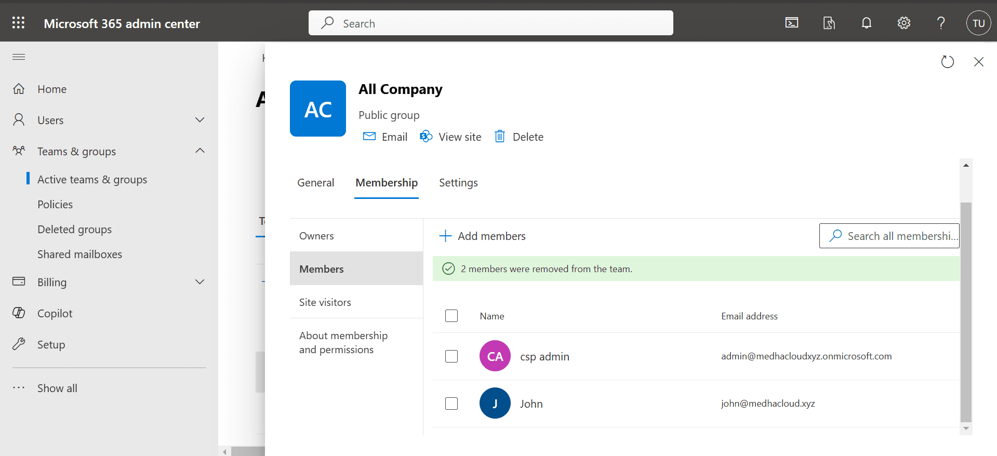Tick the checkbox for csp admin

tap(451, 356)
